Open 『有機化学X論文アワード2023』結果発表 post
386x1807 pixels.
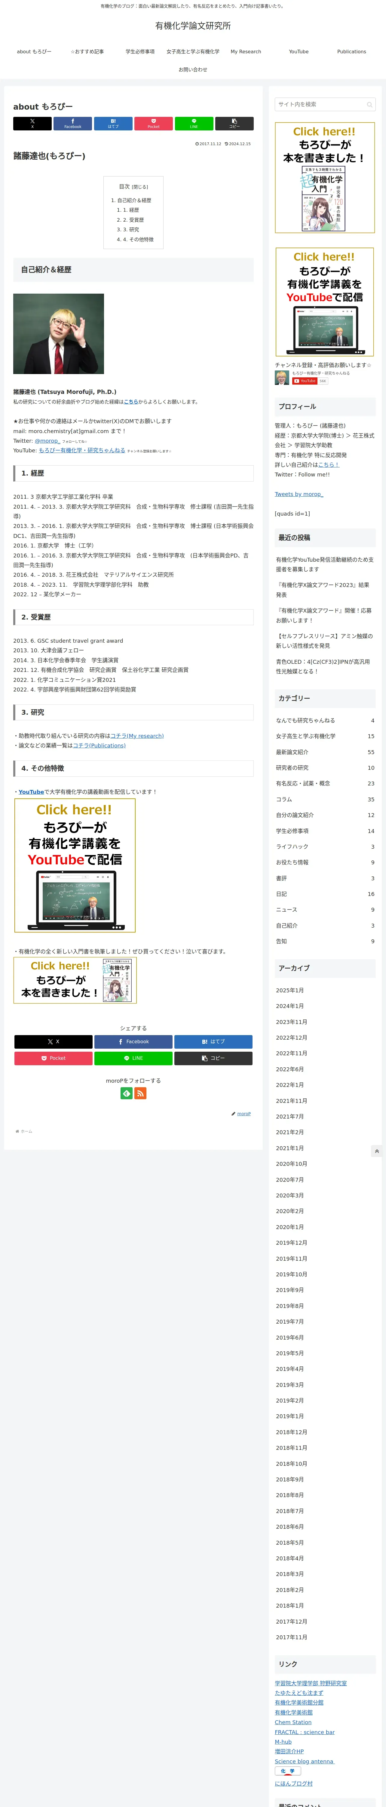[324, 589]
